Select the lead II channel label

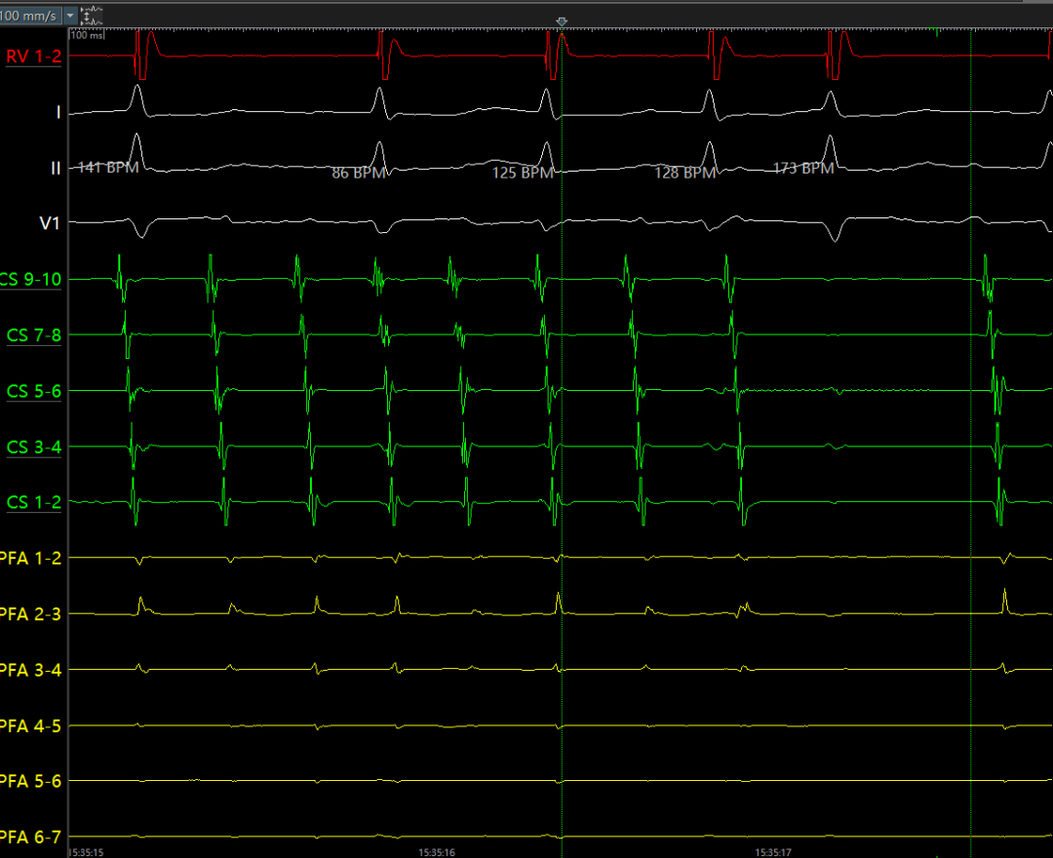pyautogui.click(x=56, y=168)
